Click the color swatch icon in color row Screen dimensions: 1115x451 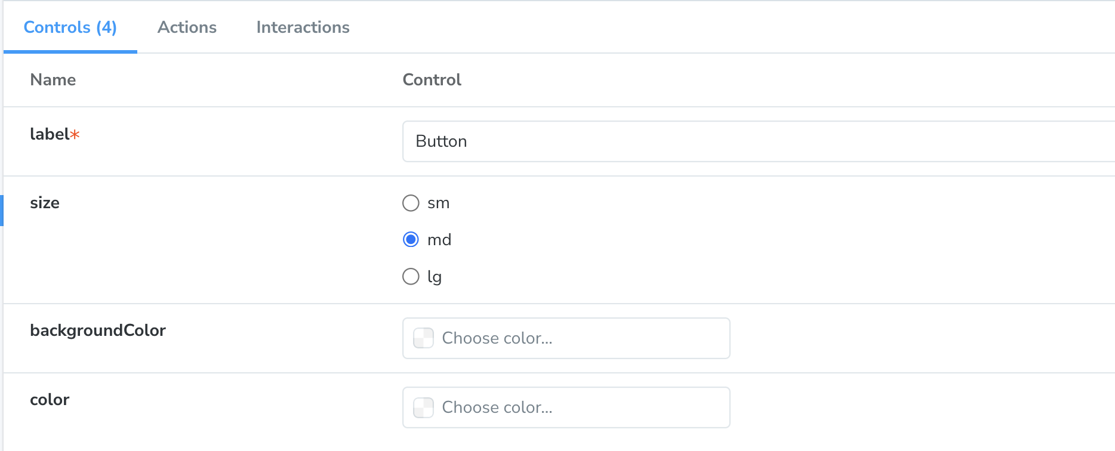(x=424, y=407)
